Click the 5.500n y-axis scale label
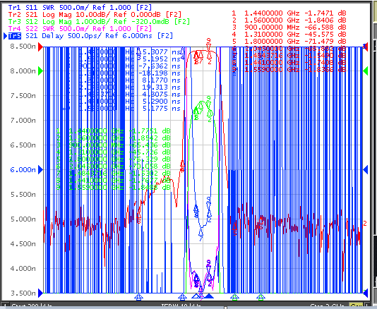 tap(23, 195)
